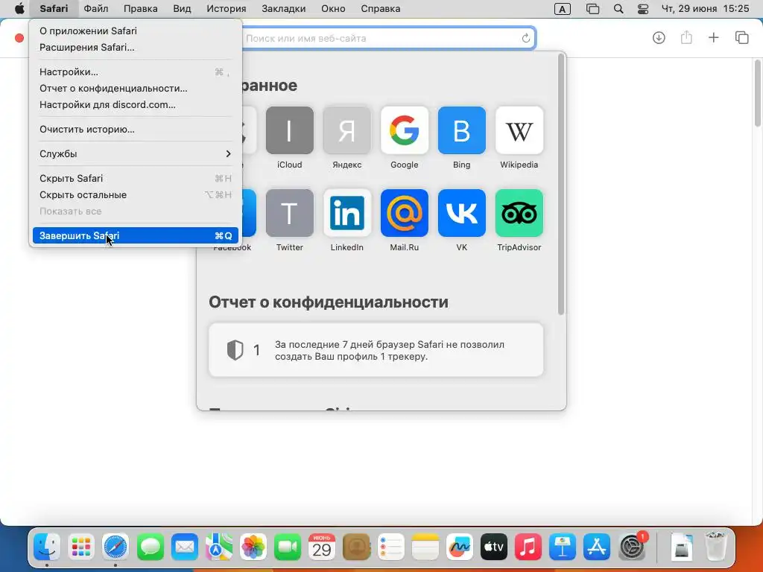Open Apple TV from the Dock

494,547
